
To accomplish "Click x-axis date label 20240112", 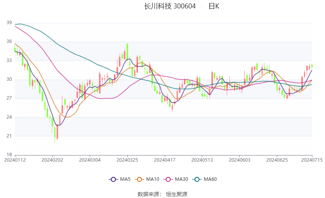I will tap(15, 160).
